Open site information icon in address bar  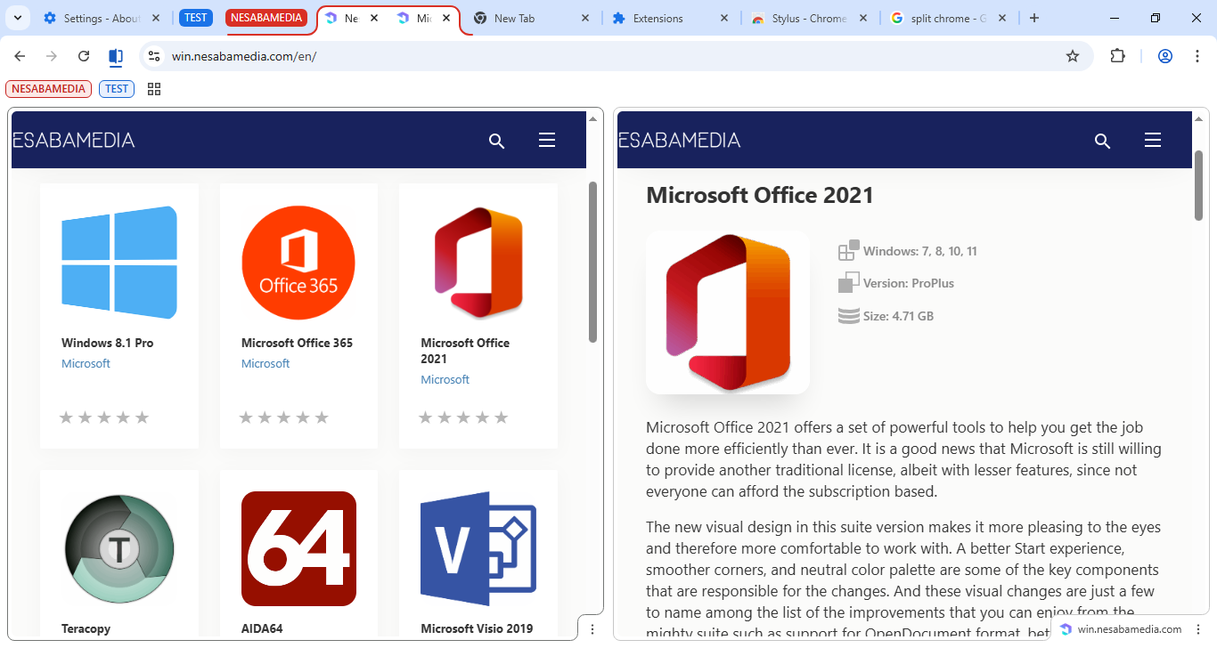click(x=154, y=56)
